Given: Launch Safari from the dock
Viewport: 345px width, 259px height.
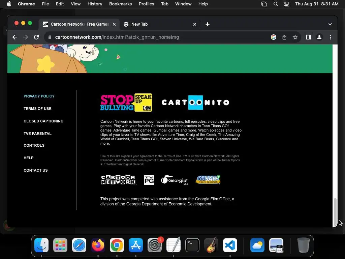Looking at the screenshot, I should 79,245.
